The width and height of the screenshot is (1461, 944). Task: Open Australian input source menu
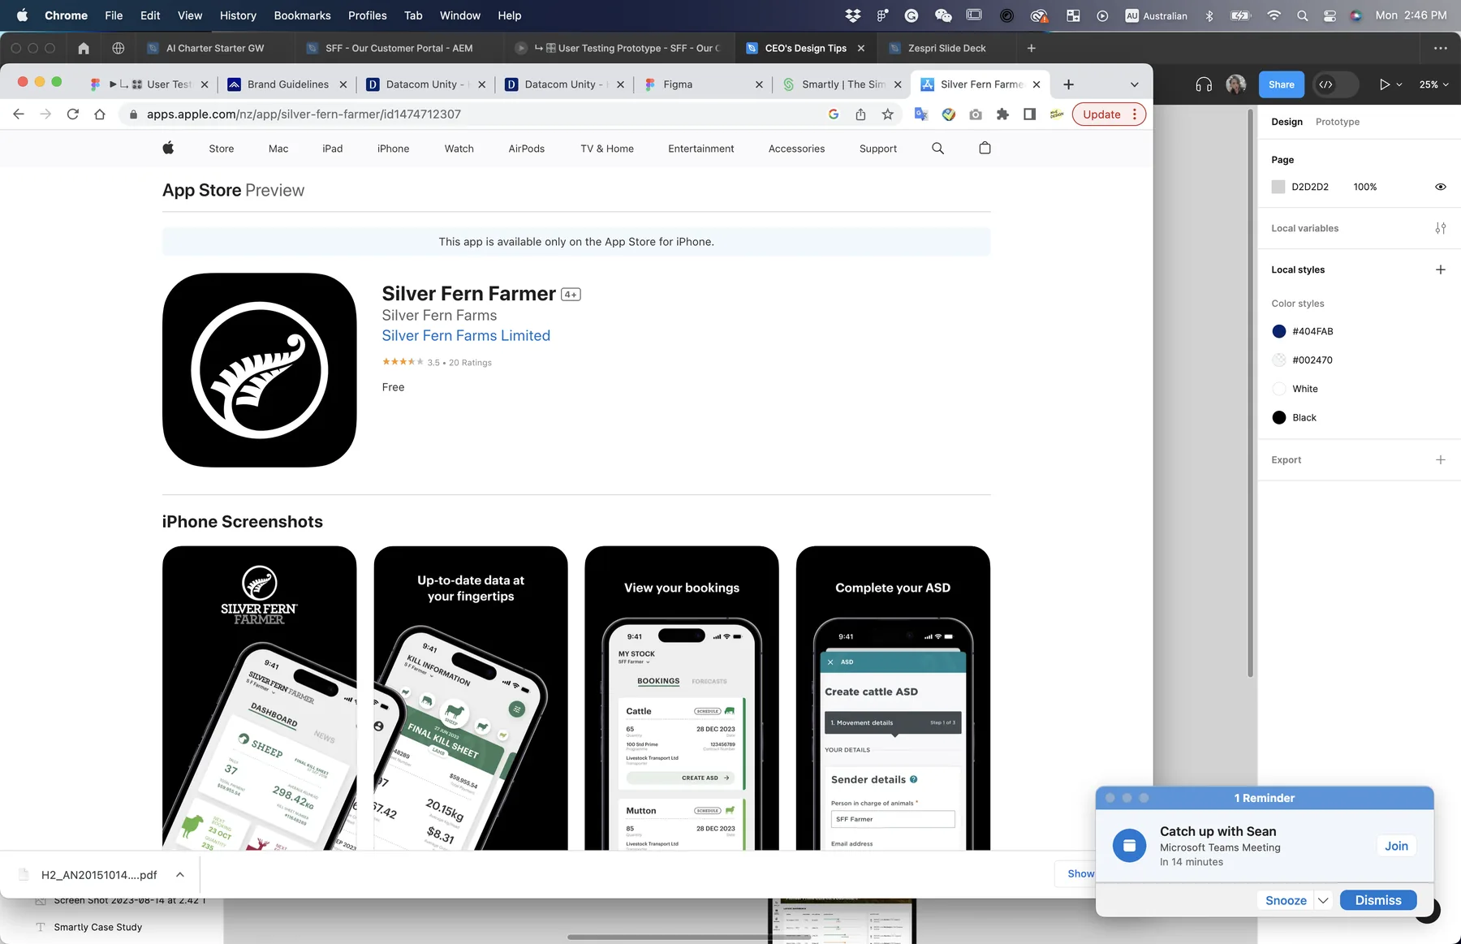tap(1156, 15)
